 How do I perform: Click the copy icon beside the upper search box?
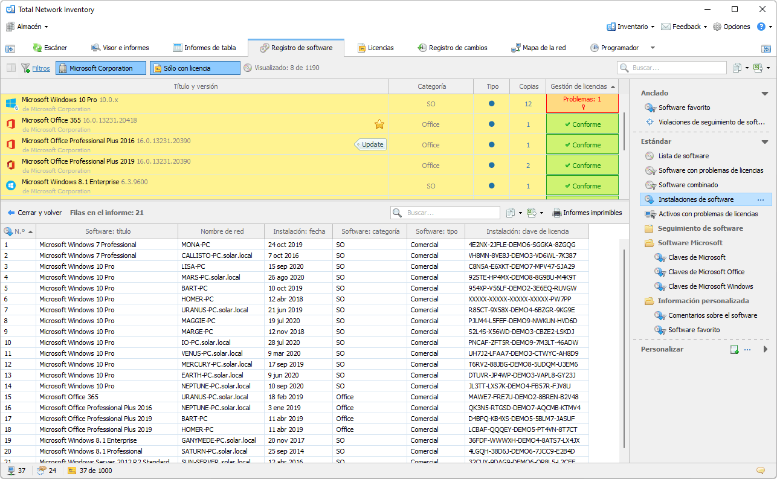737,68
